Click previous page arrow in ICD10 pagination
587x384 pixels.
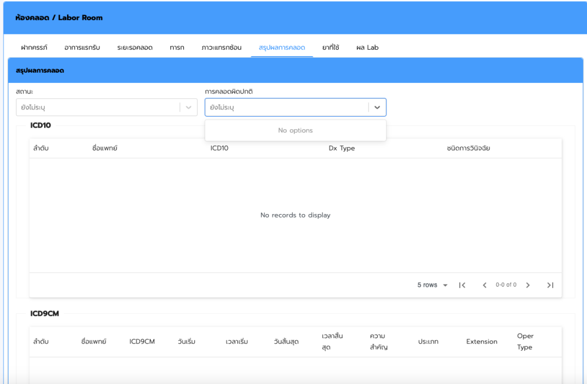pos(484,285)
